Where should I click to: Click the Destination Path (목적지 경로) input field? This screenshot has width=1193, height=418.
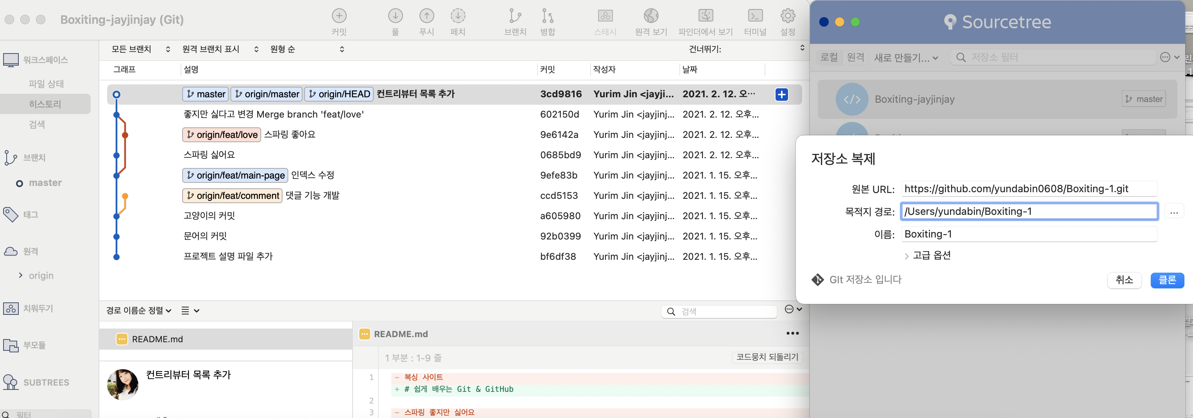click(1029, 212)
